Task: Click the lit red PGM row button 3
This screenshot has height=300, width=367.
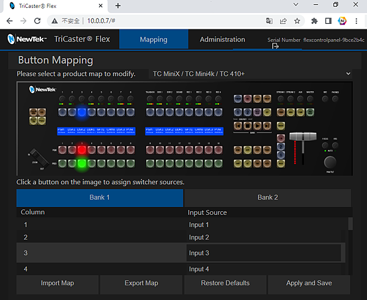Action: 82,150
